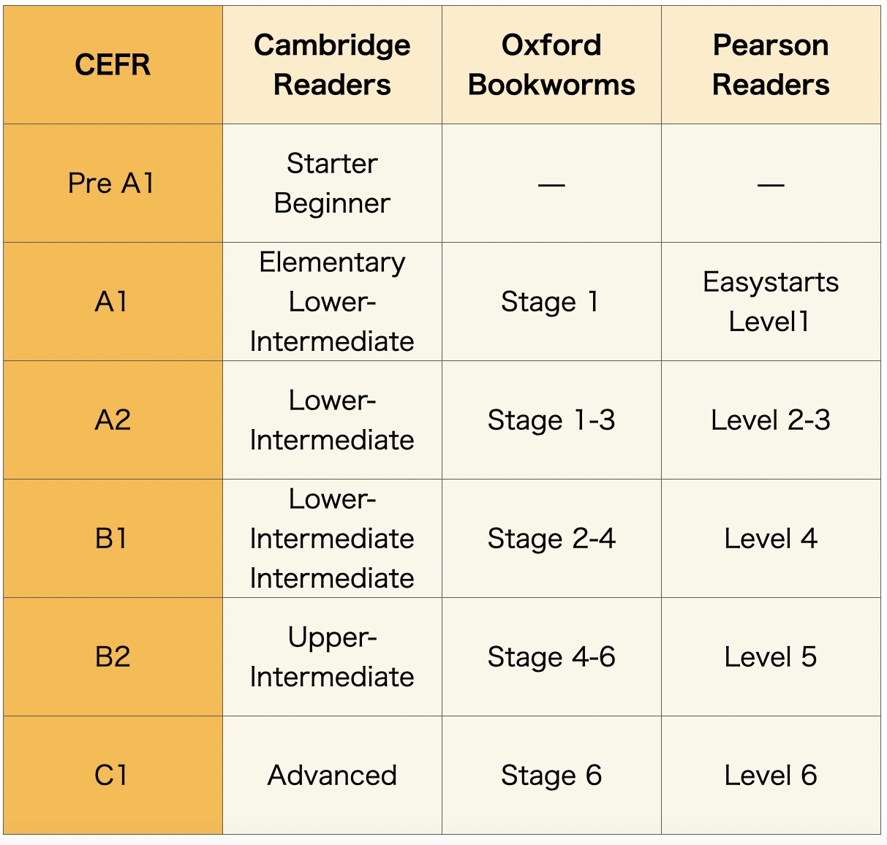Click the Stage 1-3 cell
Screen dimensions: 887x845
551,420
